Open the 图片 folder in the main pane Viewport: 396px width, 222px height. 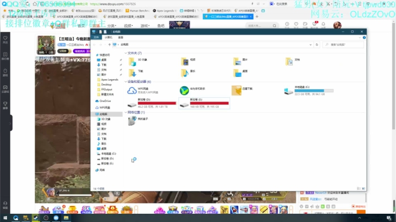240,61
